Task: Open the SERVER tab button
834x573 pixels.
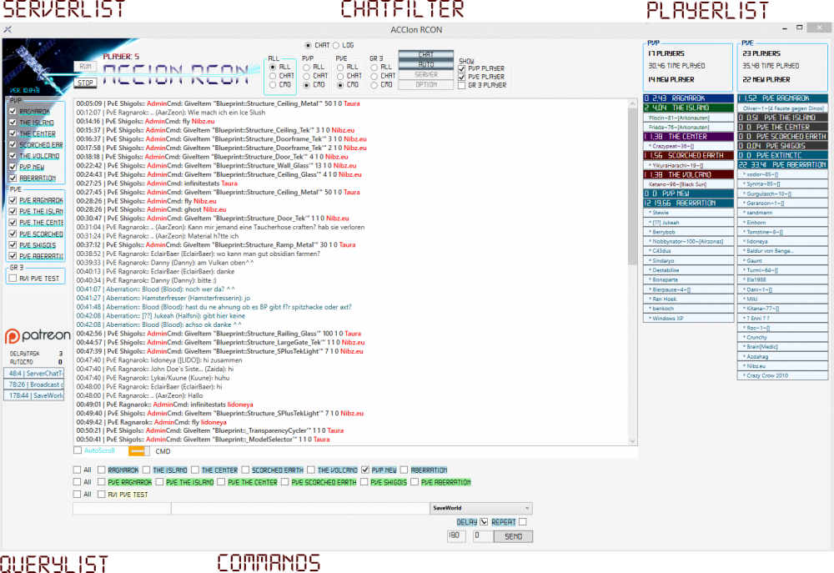Action: pos(426,74)
